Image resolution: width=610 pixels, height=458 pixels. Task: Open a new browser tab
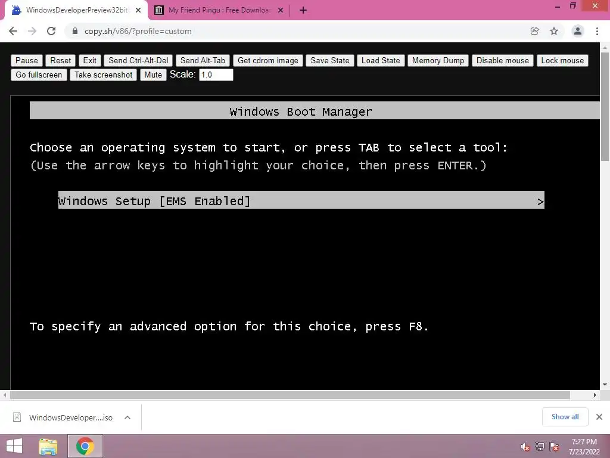[x=303, y=10]
